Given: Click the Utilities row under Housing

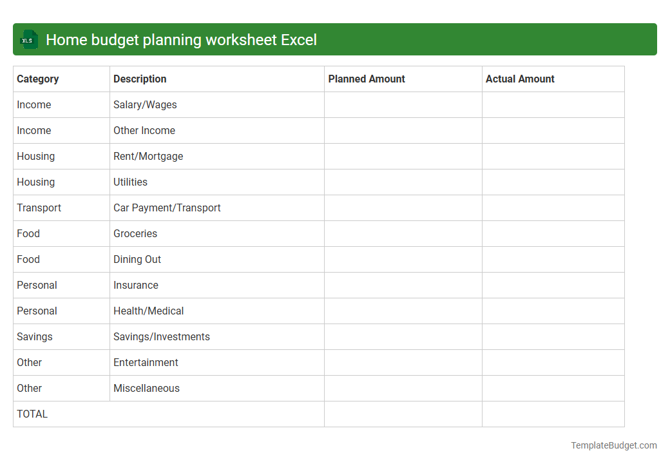Looking at the screenshot, I should (x=130, y=182).
